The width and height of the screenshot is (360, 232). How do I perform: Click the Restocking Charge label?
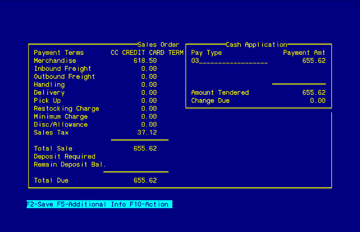click(x=66, y=108)
